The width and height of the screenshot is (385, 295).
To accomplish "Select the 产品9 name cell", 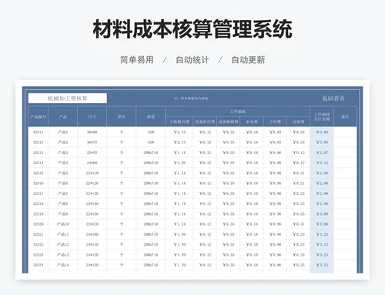I will (62, 214).
